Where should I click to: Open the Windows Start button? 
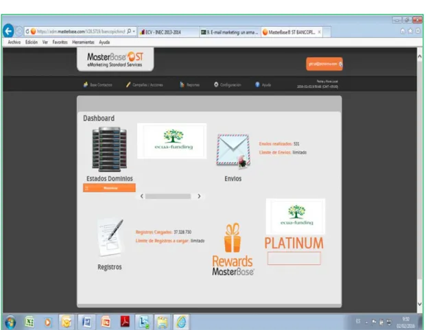[10, 322]
